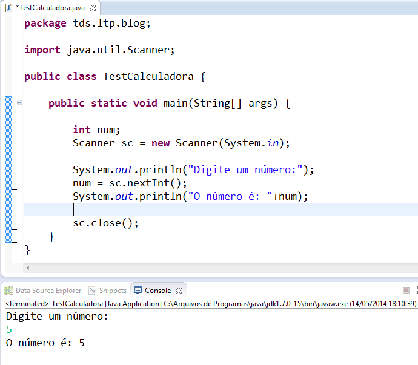Open the Data Source Explorer tab
The width and height of the screenshot is (418, 365).
point(42,291)
